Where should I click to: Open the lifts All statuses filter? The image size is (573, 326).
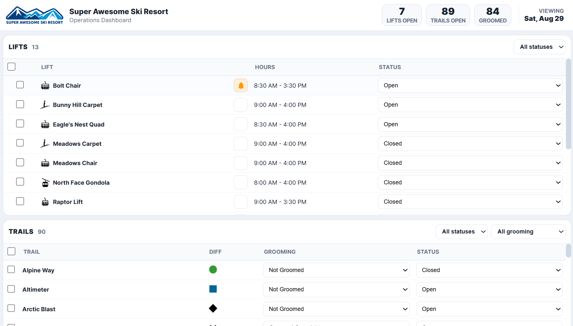[x=540, y=47]
